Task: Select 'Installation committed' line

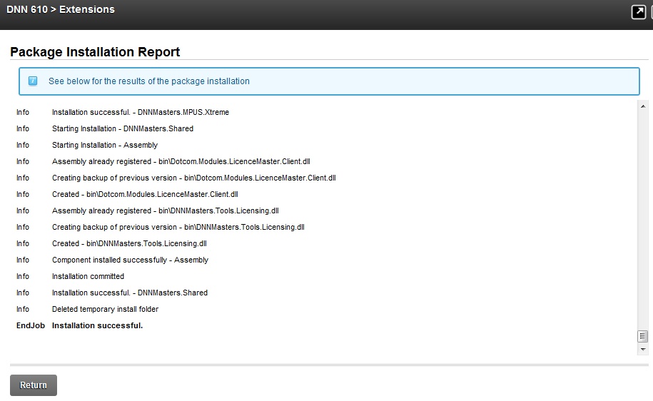Action: click(x=88, y=277)
